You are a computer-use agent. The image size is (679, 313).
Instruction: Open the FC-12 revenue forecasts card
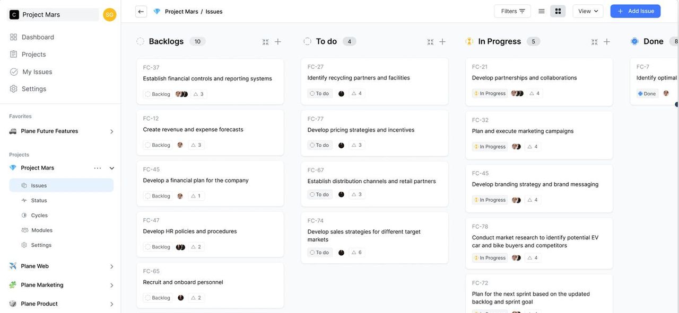coord(210,130)
